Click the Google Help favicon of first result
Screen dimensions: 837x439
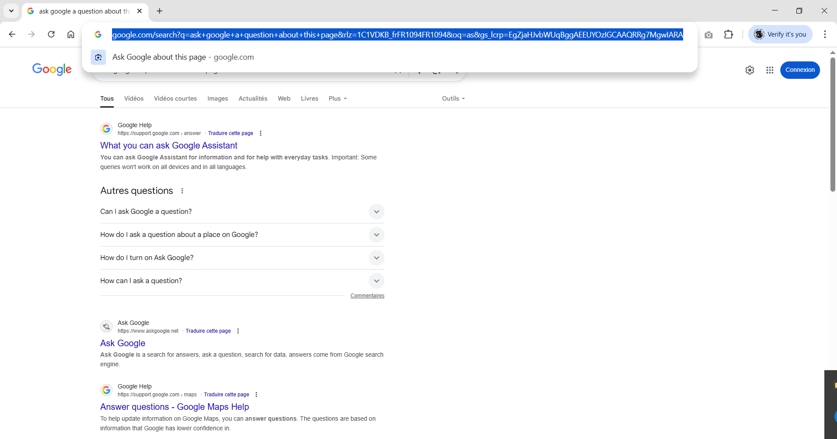click(x=106, y=129)
